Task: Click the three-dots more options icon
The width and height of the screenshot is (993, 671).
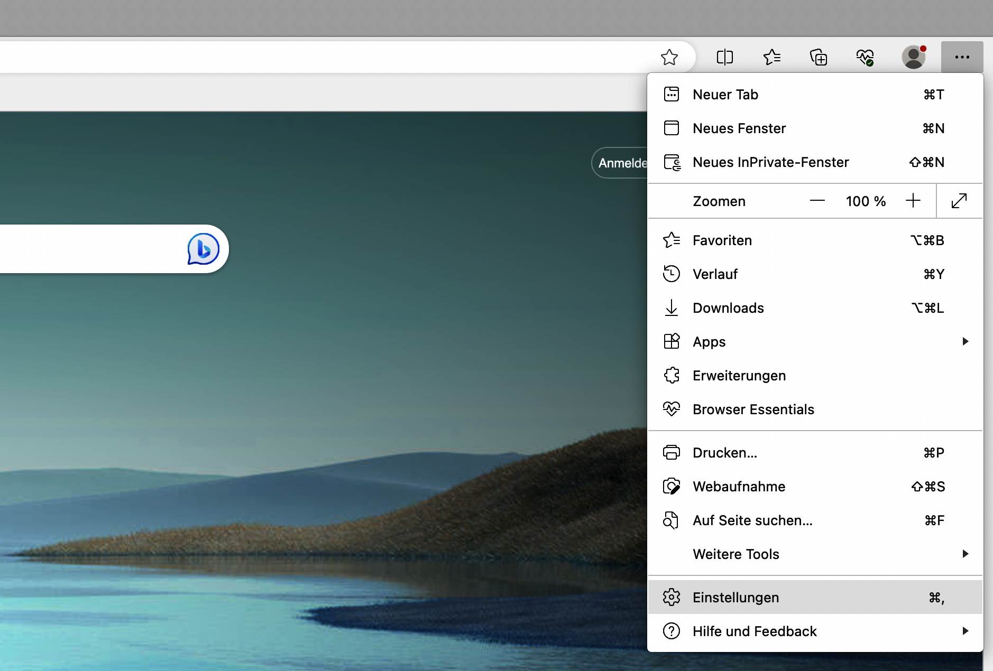Action: [962, 57]
